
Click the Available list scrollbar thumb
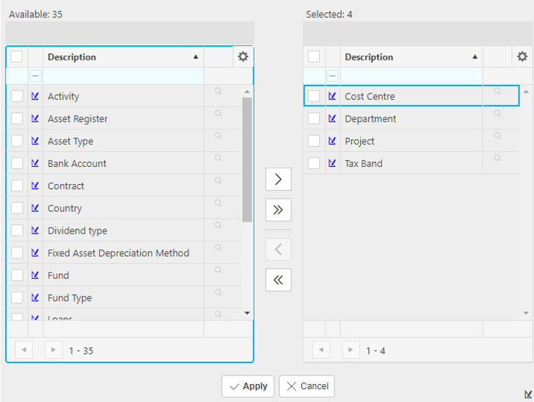(x=247, y=160)
